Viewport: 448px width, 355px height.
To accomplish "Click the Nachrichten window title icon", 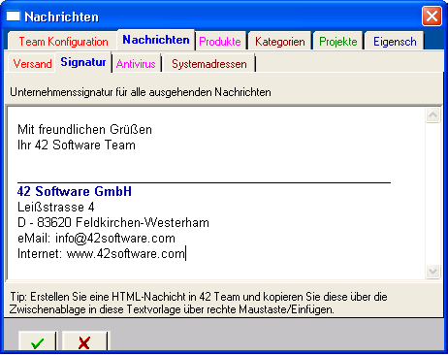I will click(14, 16).
